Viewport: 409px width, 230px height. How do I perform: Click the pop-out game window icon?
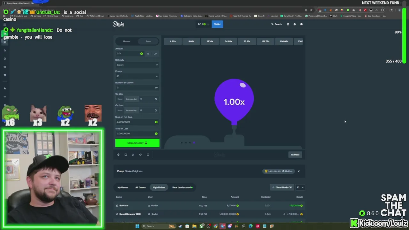coord(148,155)
